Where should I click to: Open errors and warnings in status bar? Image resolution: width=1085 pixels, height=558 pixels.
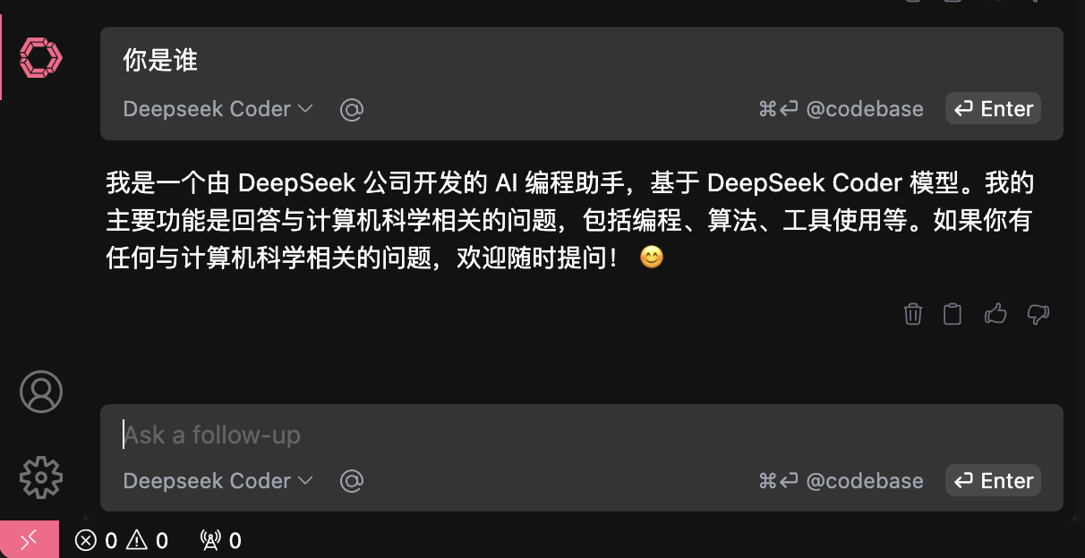(x=122, y=540)
